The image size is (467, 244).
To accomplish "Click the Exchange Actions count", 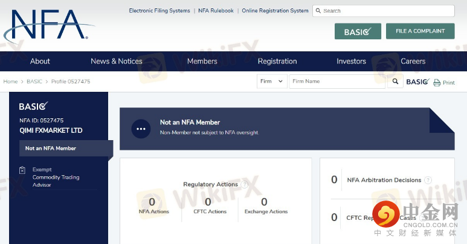I will [264, 202].
